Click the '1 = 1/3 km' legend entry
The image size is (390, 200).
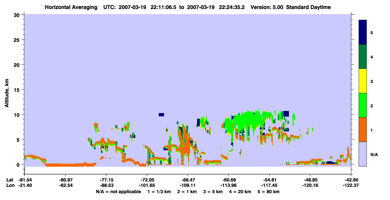(159, 192)
